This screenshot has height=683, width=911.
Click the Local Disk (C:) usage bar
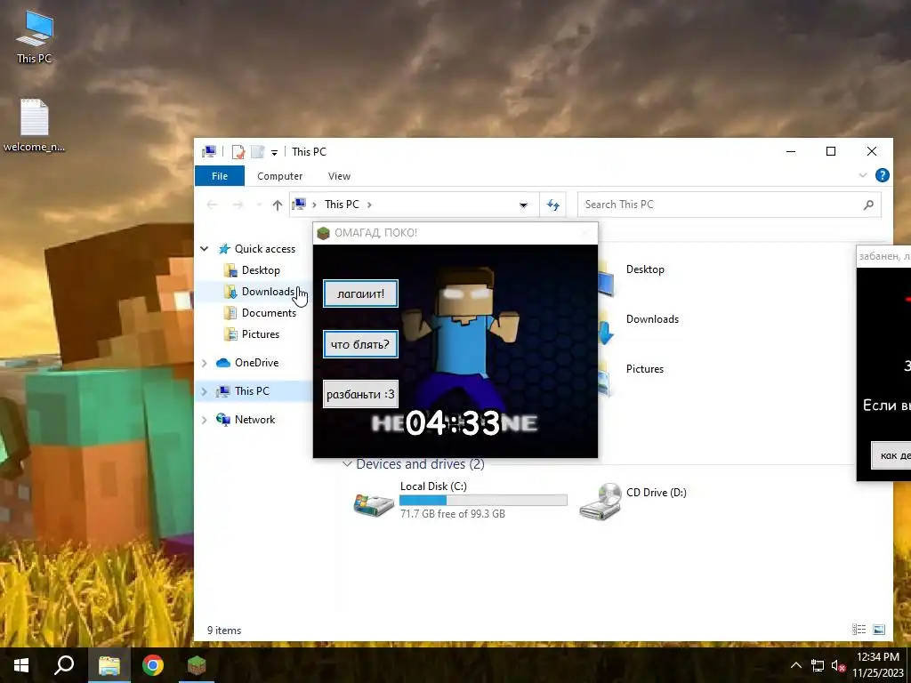coord(483,500)
